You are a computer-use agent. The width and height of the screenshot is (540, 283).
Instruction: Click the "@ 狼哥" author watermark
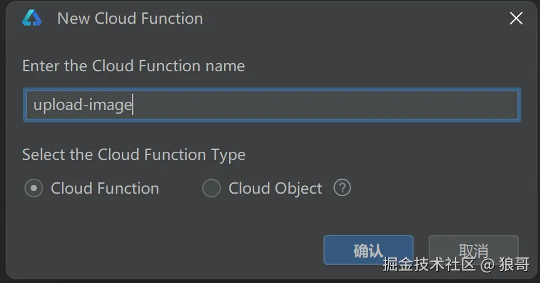tap(506, 264)
